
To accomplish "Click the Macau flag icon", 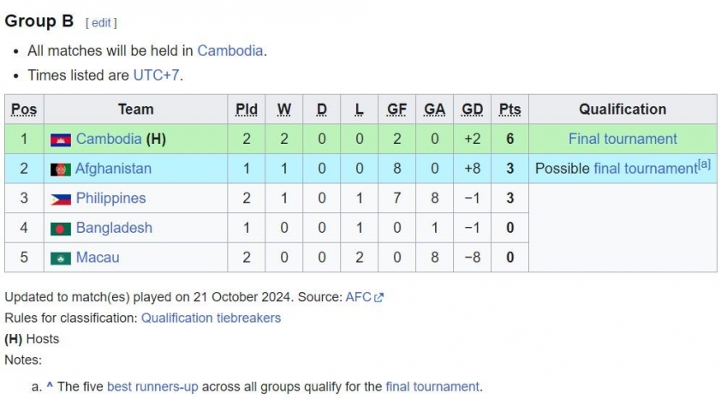I will [x=60, y=258].
